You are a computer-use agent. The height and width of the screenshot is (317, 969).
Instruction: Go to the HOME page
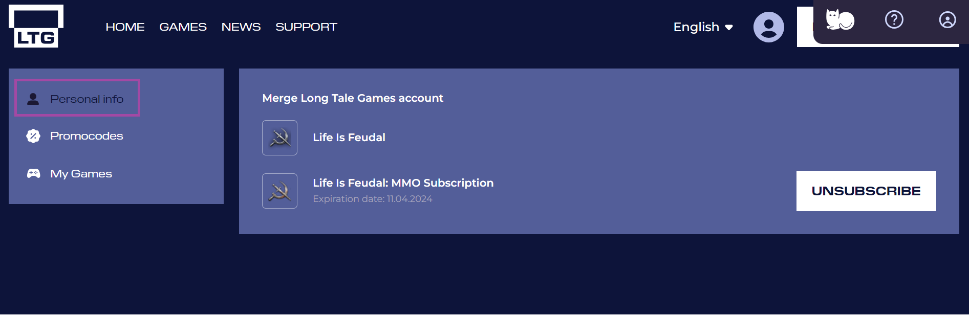(x=125, y=27)
